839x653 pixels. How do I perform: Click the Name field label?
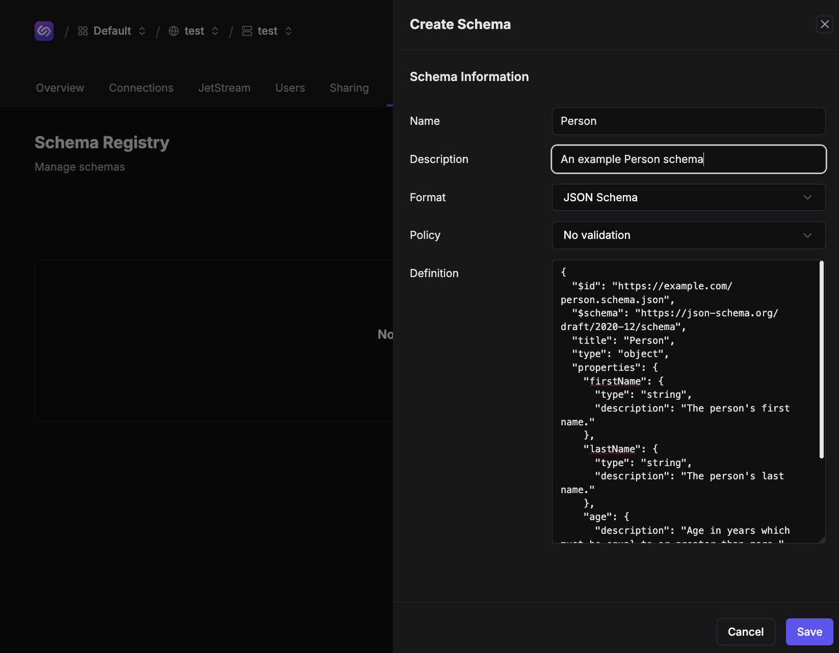coord(425,121)
